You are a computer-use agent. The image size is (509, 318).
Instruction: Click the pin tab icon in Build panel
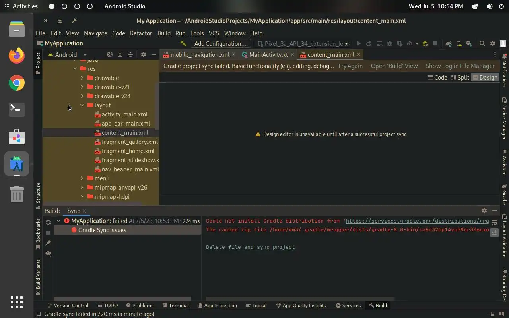pyautogui.click(x=48, y=242)
